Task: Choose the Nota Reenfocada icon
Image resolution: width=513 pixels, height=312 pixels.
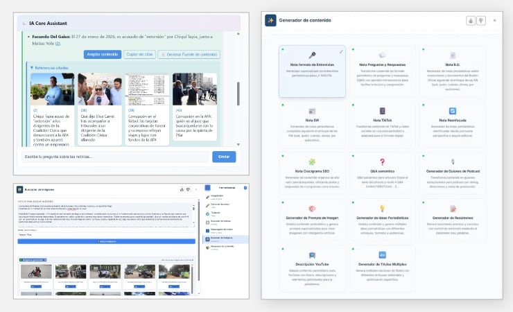Action: 453,111
